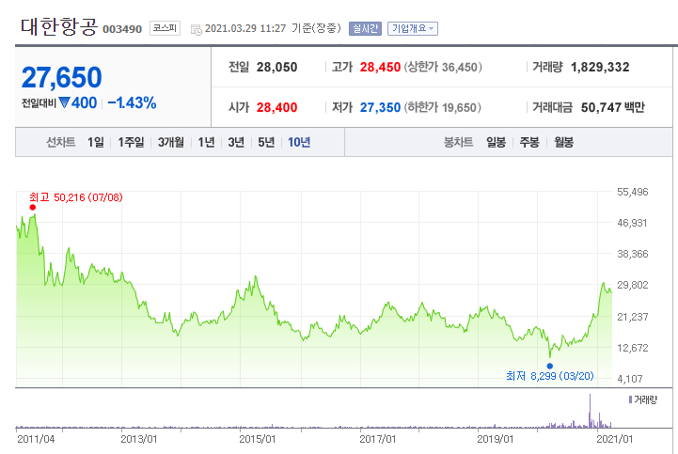Open the 기업개요 dropdown
Screen dimensions: 678x454
(413, 28)
